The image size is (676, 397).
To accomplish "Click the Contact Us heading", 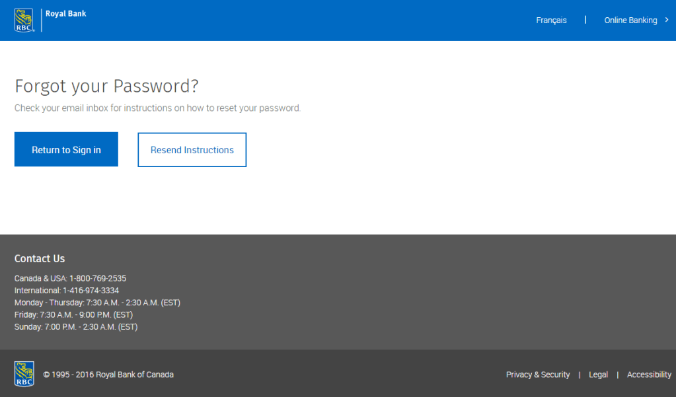I will tap(40, 258).
